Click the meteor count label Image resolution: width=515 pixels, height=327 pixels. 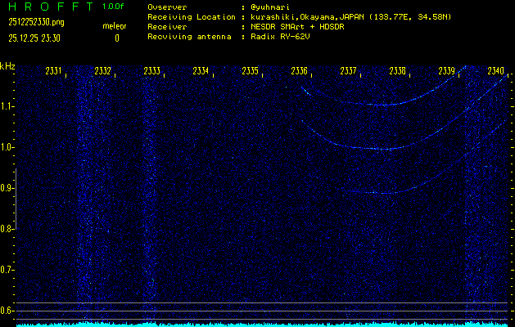point(114,26)
